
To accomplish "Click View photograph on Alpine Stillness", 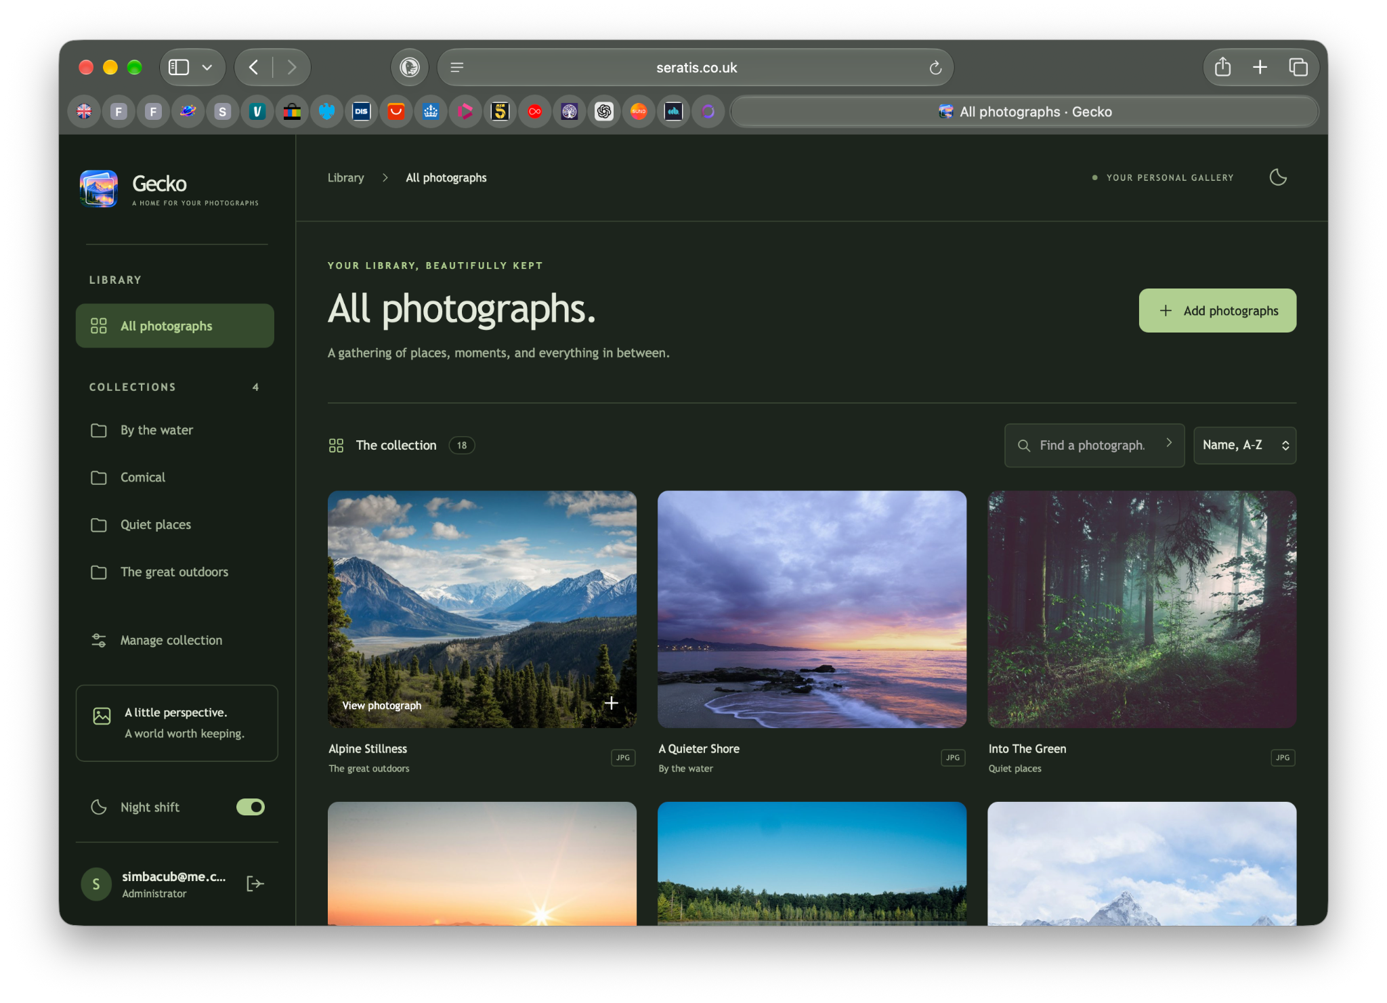I will (381, 705).
